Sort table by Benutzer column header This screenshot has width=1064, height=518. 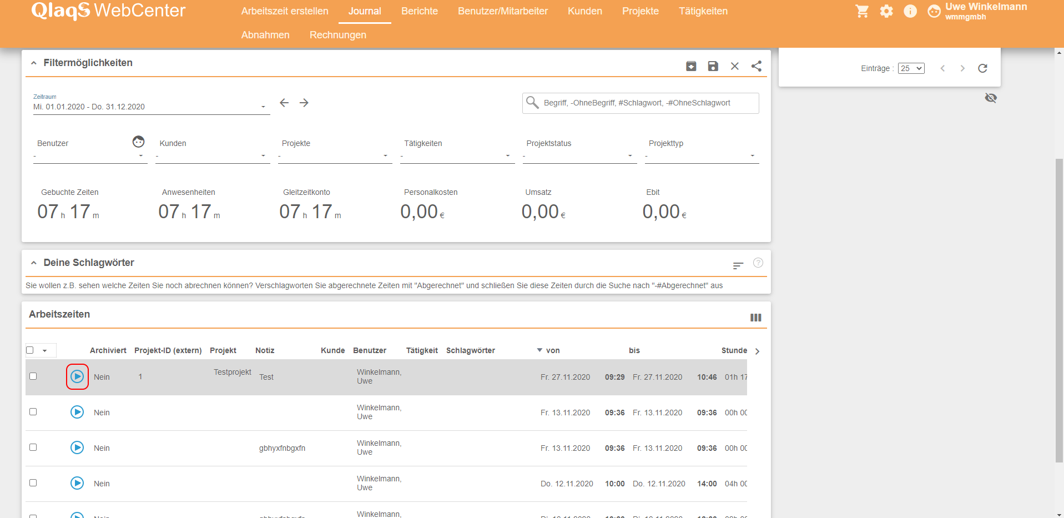[x=370, y=350]
